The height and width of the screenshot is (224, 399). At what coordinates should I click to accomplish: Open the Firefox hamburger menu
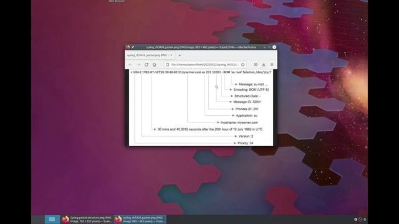click(x=272, y=65)
